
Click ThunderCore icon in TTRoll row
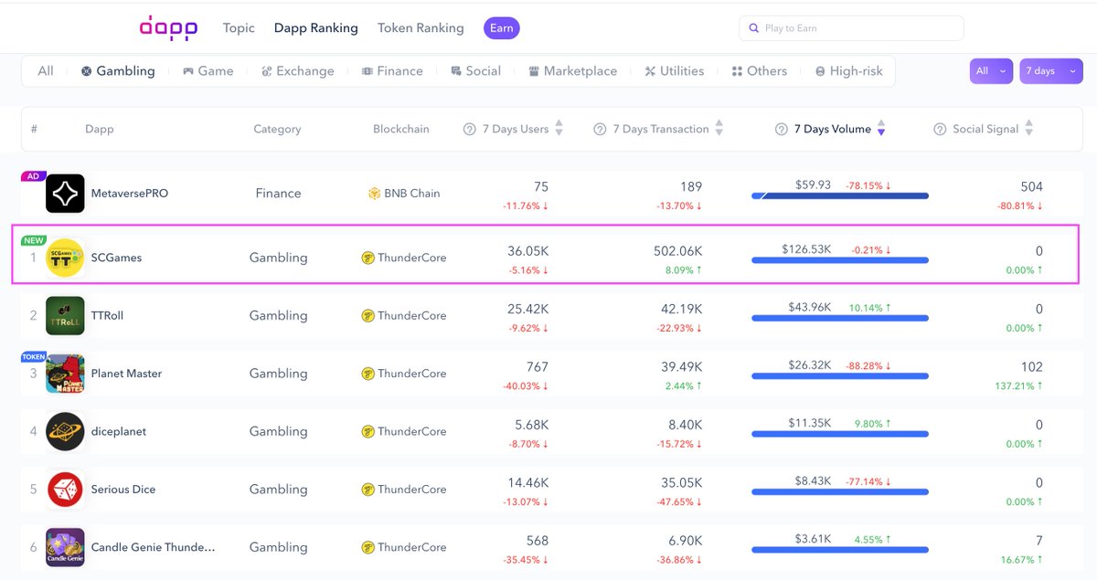pos(368,315)
